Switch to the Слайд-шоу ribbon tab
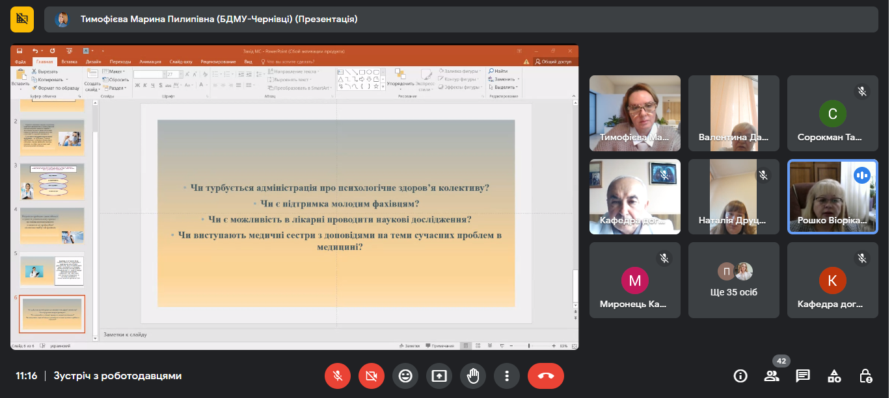 coord(181,62)
